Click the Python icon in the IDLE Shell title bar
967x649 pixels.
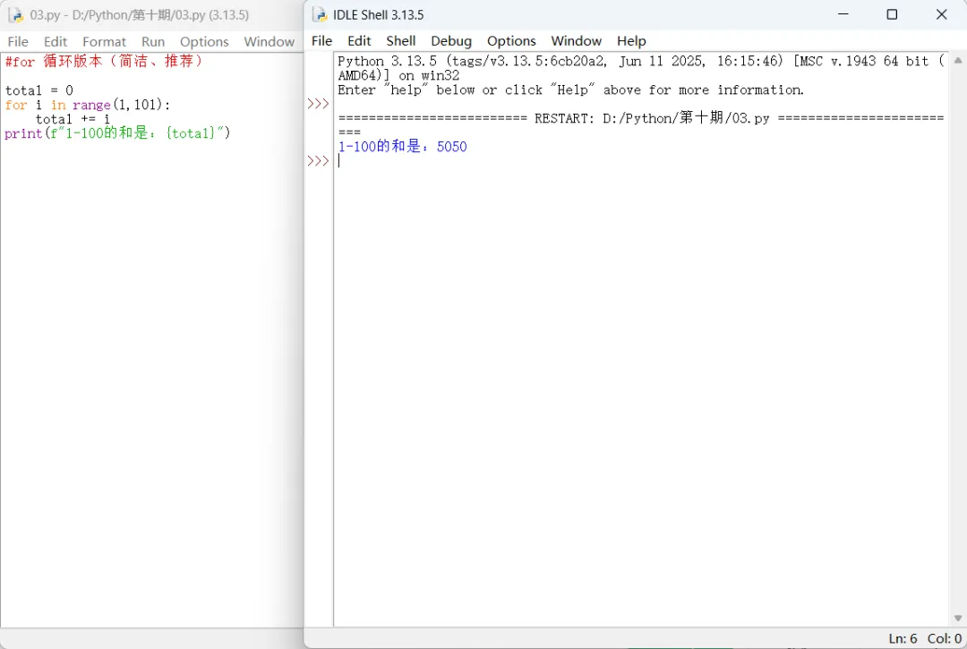(320, 14)
